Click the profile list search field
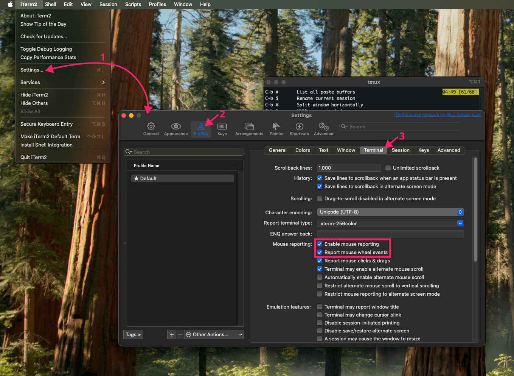514x376 pixels. tap(183, 152)
